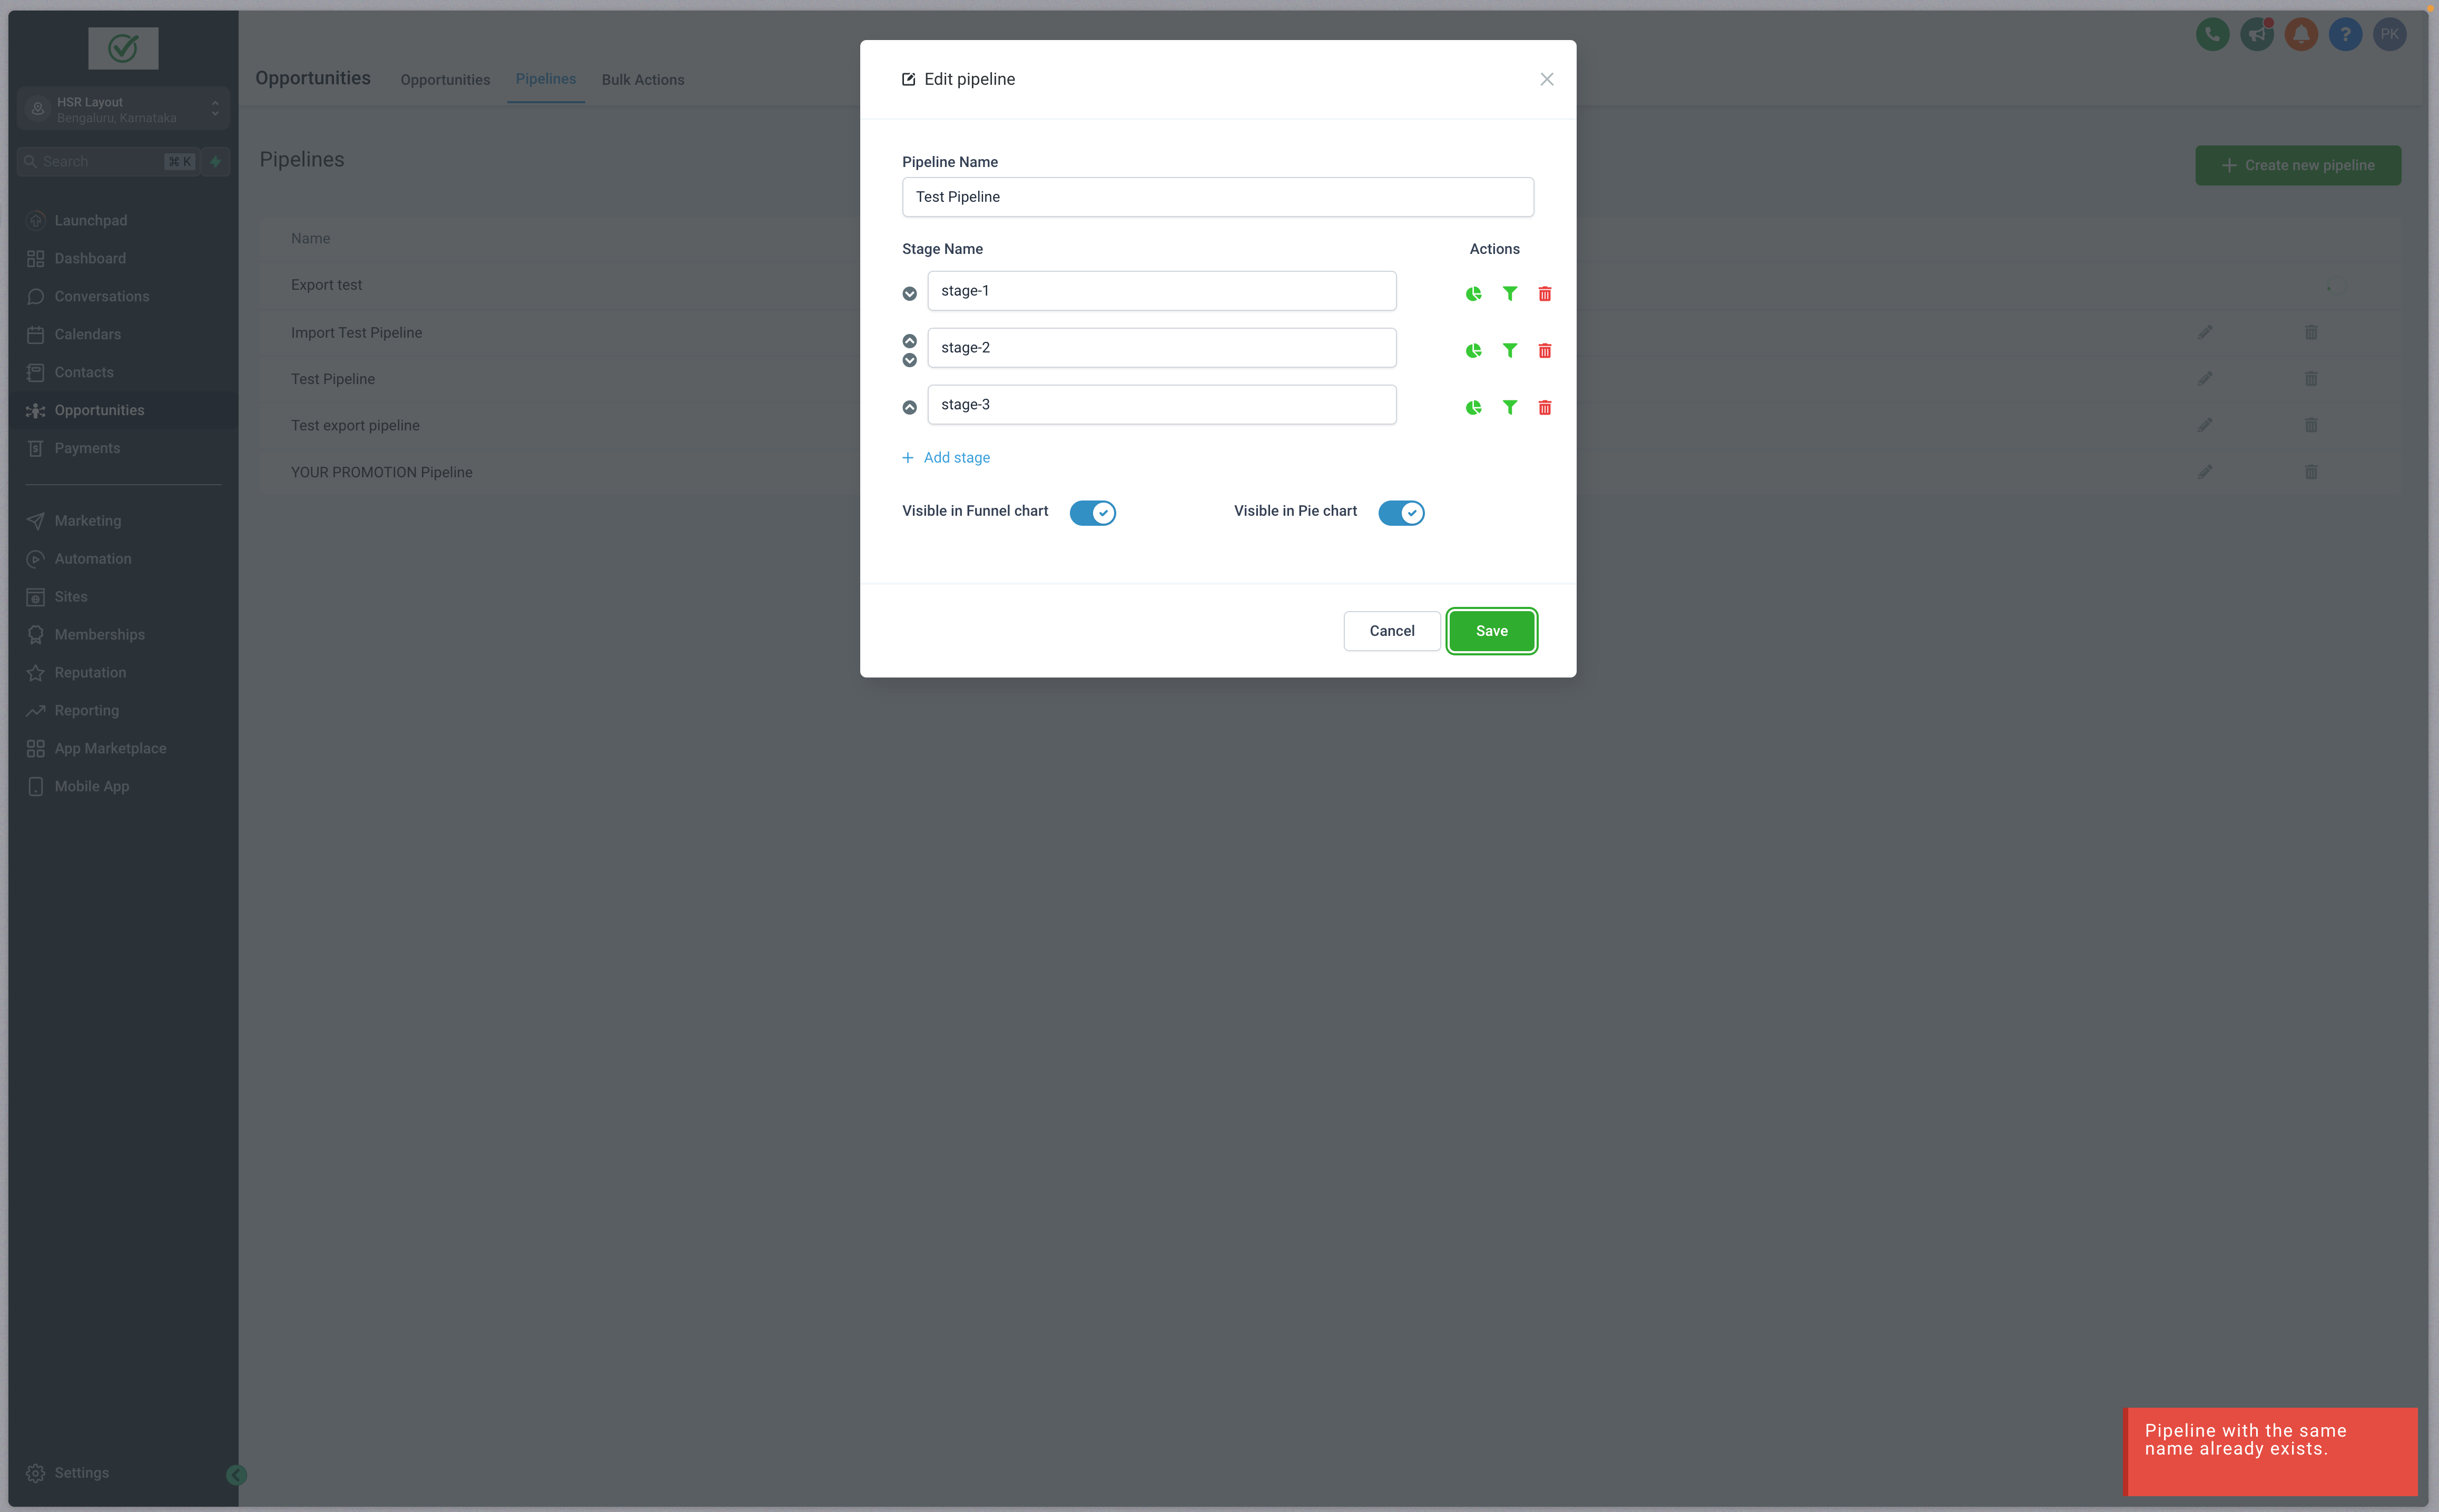Click stage-2 name input field
2439x1512 pixels.
click(1162, 347)
